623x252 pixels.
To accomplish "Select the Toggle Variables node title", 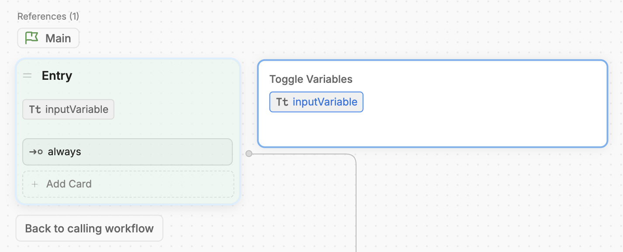I will pyautogui.click(x=311, y=79).
